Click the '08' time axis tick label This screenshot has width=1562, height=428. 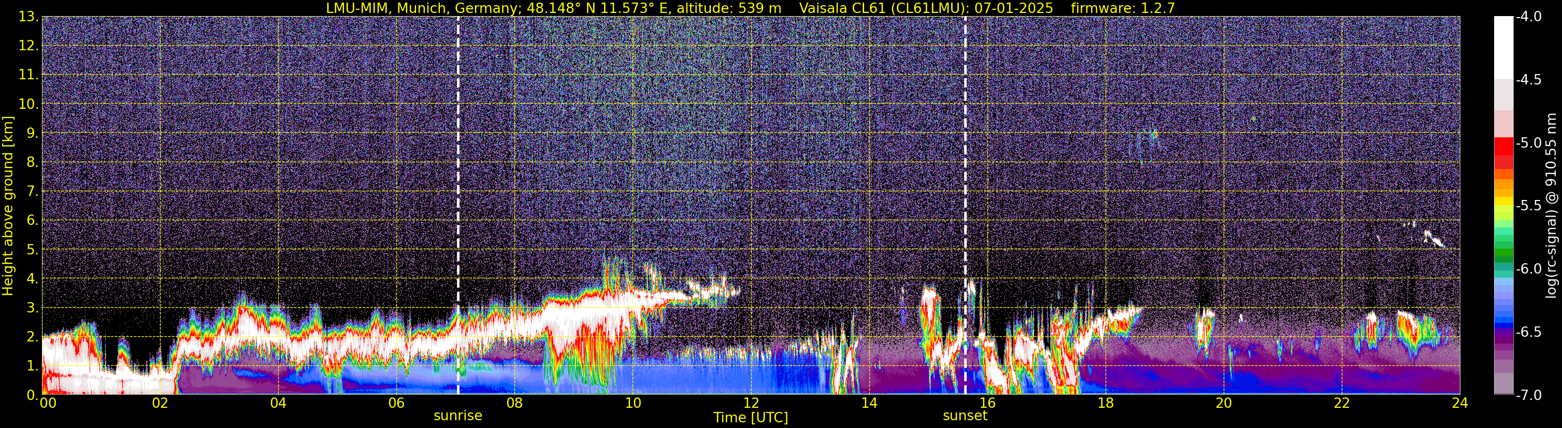(515, 403)
